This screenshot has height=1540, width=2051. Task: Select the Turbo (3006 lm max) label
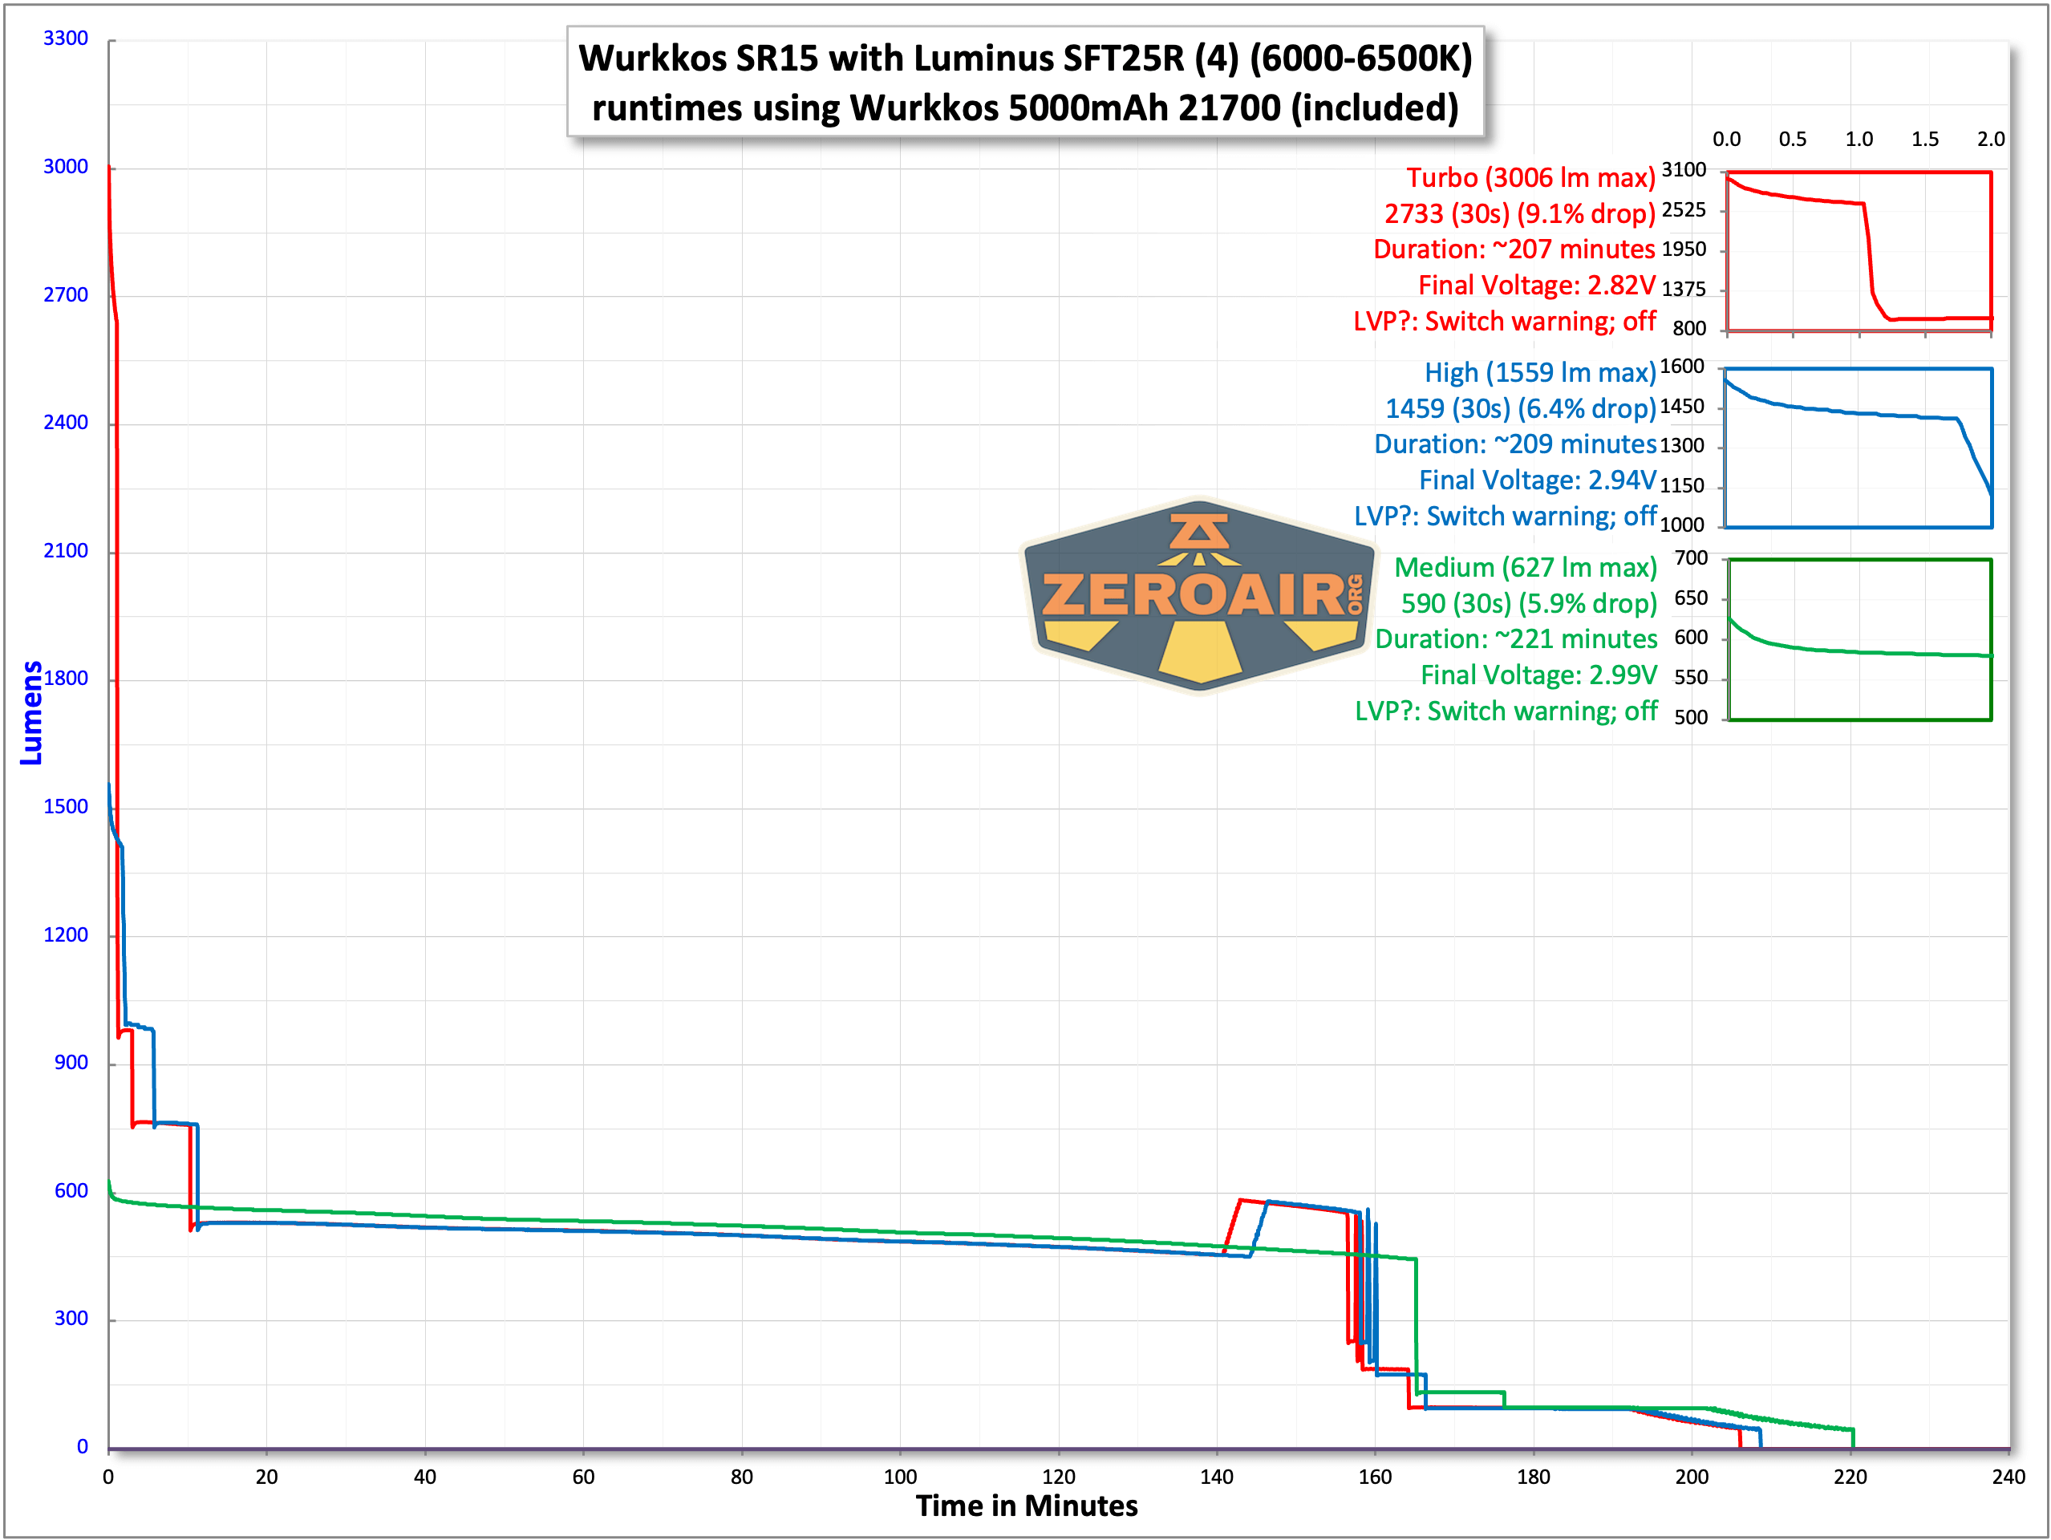pos(1530,178)
